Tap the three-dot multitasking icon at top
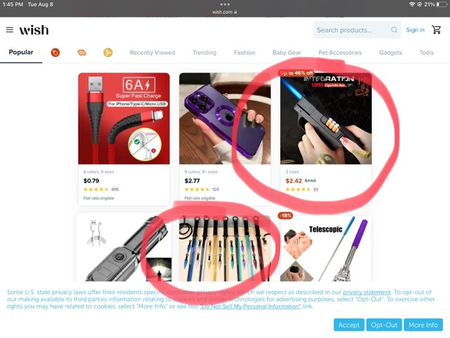 click(x=225, y=5)
